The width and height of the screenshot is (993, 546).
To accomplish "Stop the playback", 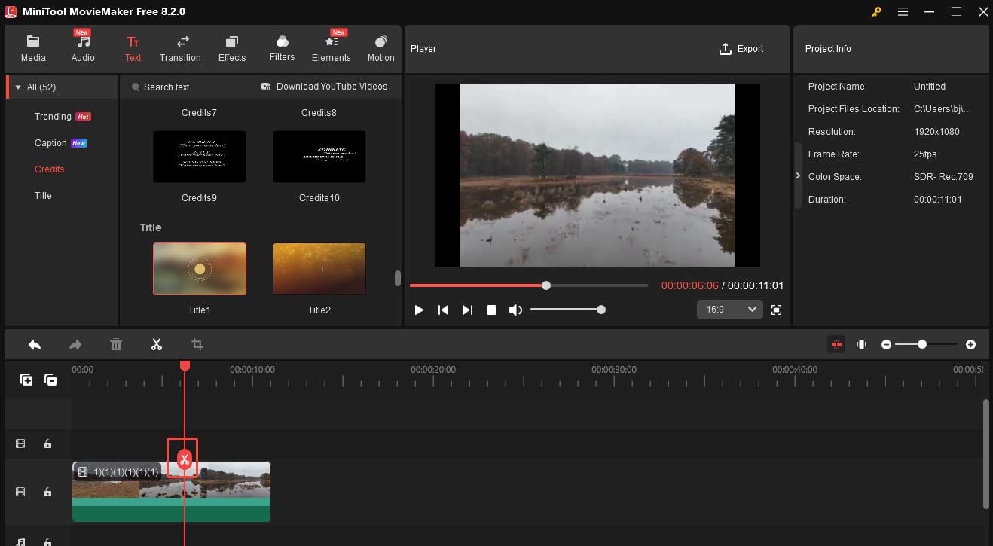I will point(491,310).
